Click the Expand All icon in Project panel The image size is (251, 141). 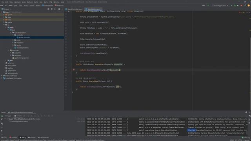point(52,9)
